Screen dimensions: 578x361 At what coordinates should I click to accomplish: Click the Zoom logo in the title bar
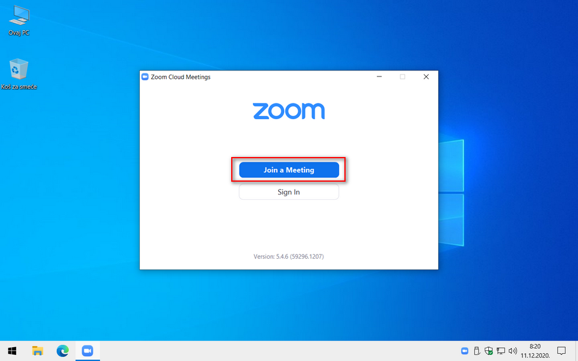point(145,76)
